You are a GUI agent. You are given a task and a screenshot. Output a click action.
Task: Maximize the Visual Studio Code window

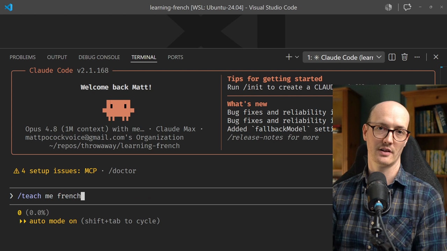coord(431,7)
